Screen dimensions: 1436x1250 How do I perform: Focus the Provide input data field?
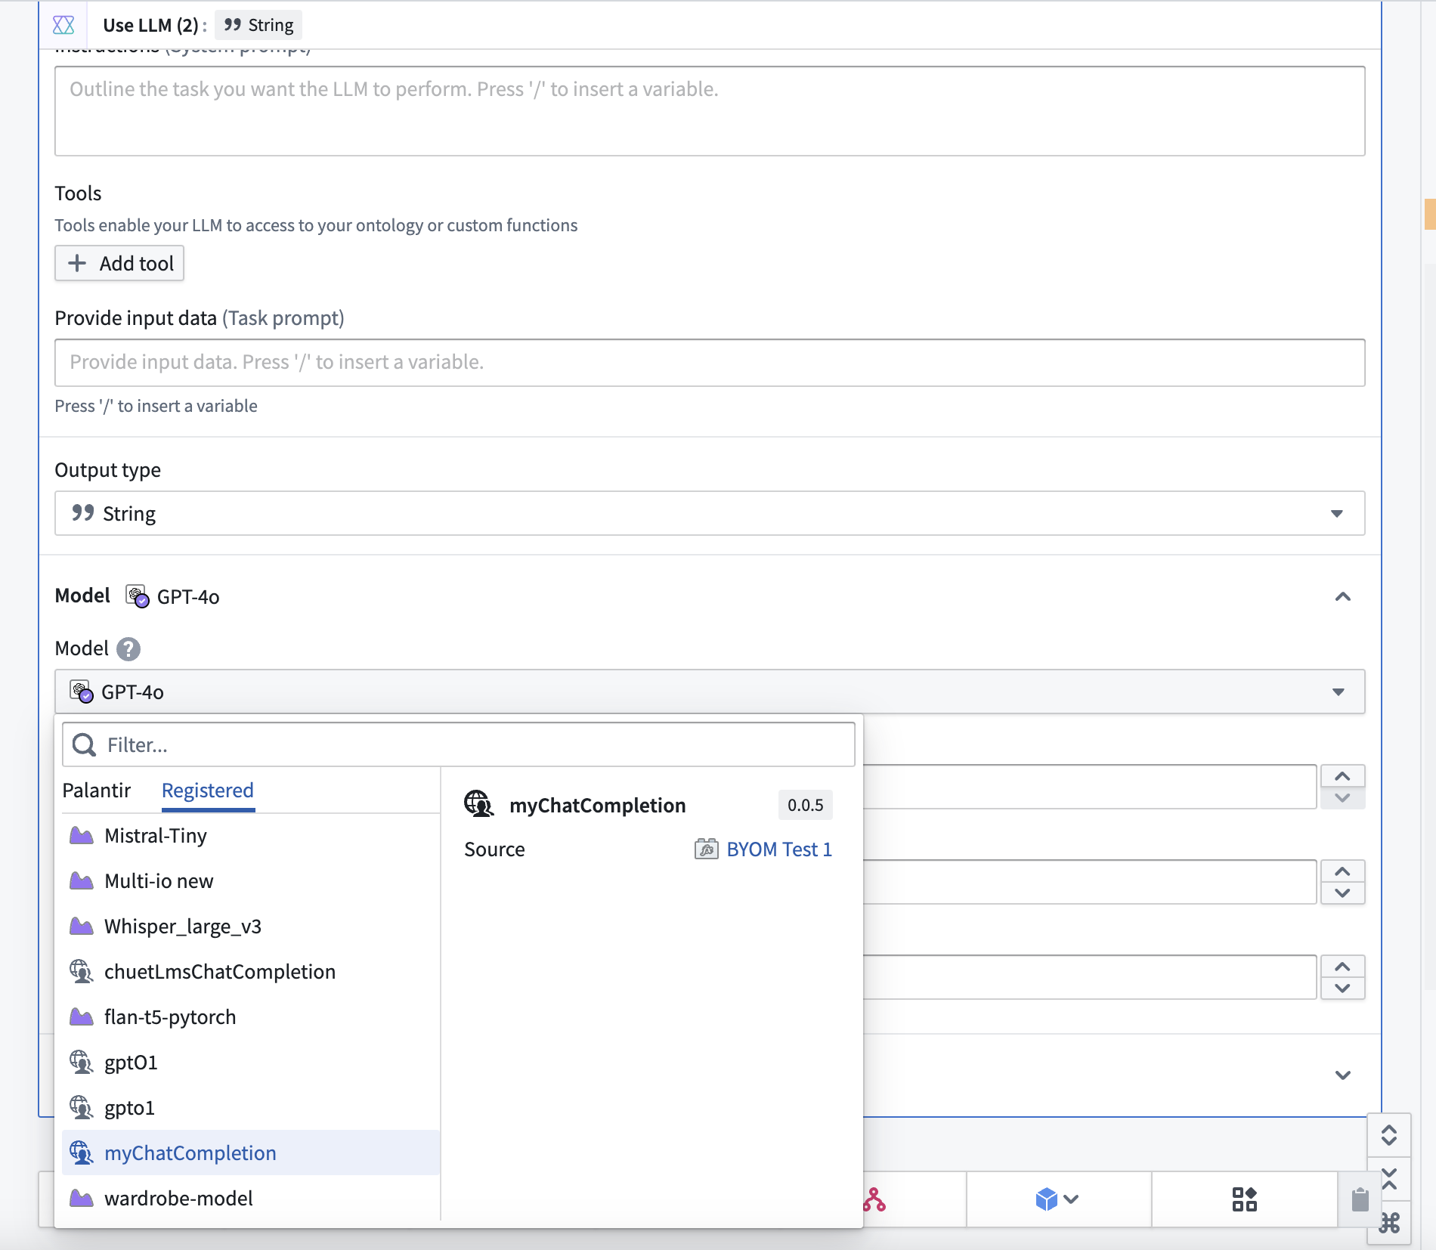(710, 362)
